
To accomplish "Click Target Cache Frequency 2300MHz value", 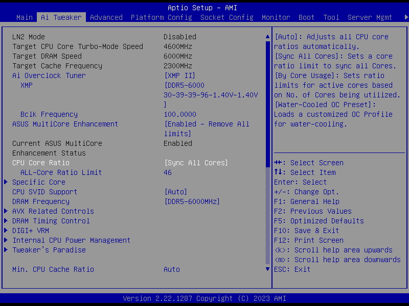I will pos(178,66).
